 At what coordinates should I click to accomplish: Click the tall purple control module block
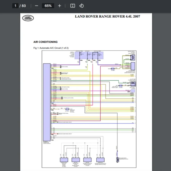pos(46,102)
